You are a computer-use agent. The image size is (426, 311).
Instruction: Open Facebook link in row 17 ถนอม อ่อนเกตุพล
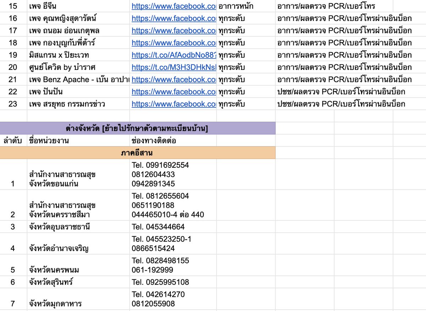pyautogui.click(x=174, y=30)
